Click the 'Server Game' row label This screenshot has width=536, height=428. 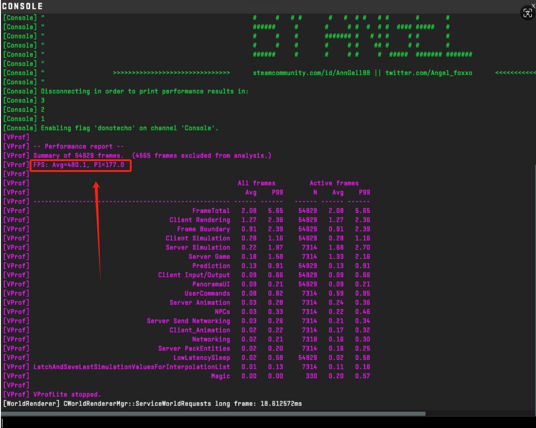point(209,257)
